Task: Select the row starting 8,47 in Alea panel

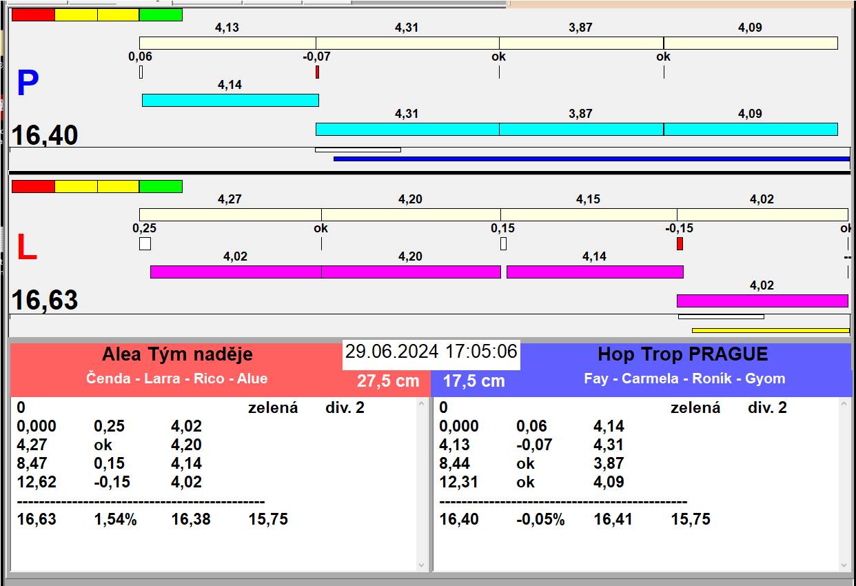Action: point(110,463)
